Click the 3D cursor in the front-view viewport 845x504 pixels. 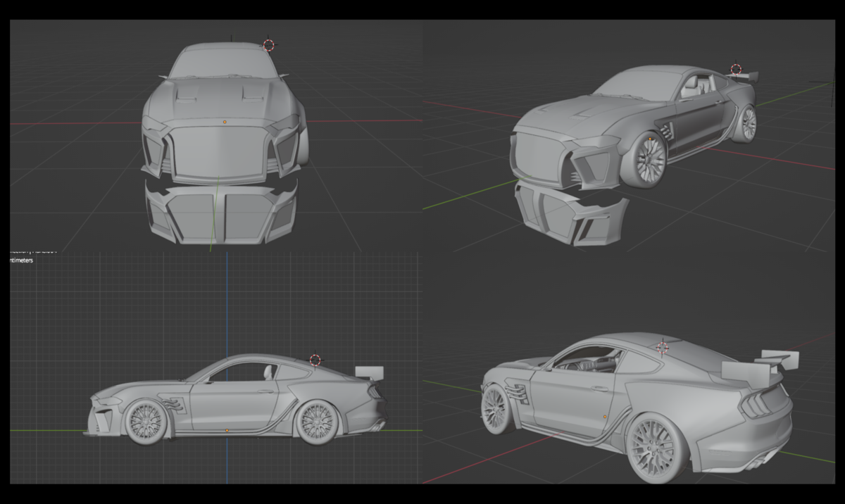click(x=268, y=45)
